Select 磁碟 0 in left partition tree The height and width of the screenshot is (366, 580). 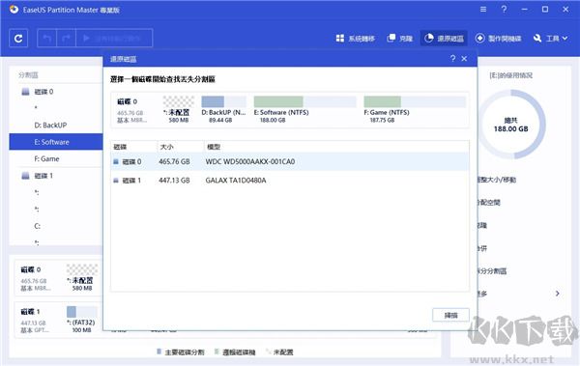pyautogui.click(x=43, y=92)
